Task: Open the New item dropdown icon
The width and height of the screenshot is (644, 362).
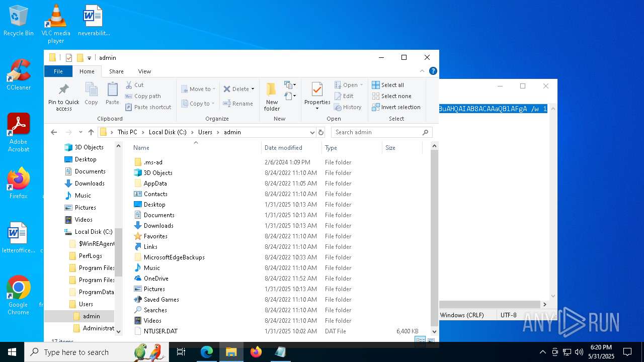Action: click(290, 84)
